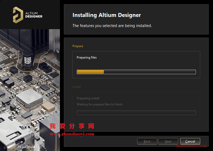Image resolution: width=213 pixels, height=151 pixels.
Task: Click the "Preparing files" status text
Action: [x=87, y=57]
